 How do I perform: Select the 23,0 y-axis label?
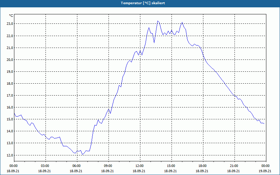[x=10, y=24]
